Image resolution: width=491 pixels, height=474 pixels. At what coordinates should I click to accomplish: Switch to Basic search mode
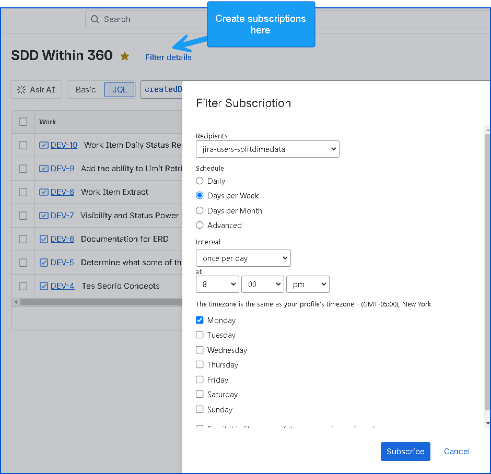click(x=86, y=90)
